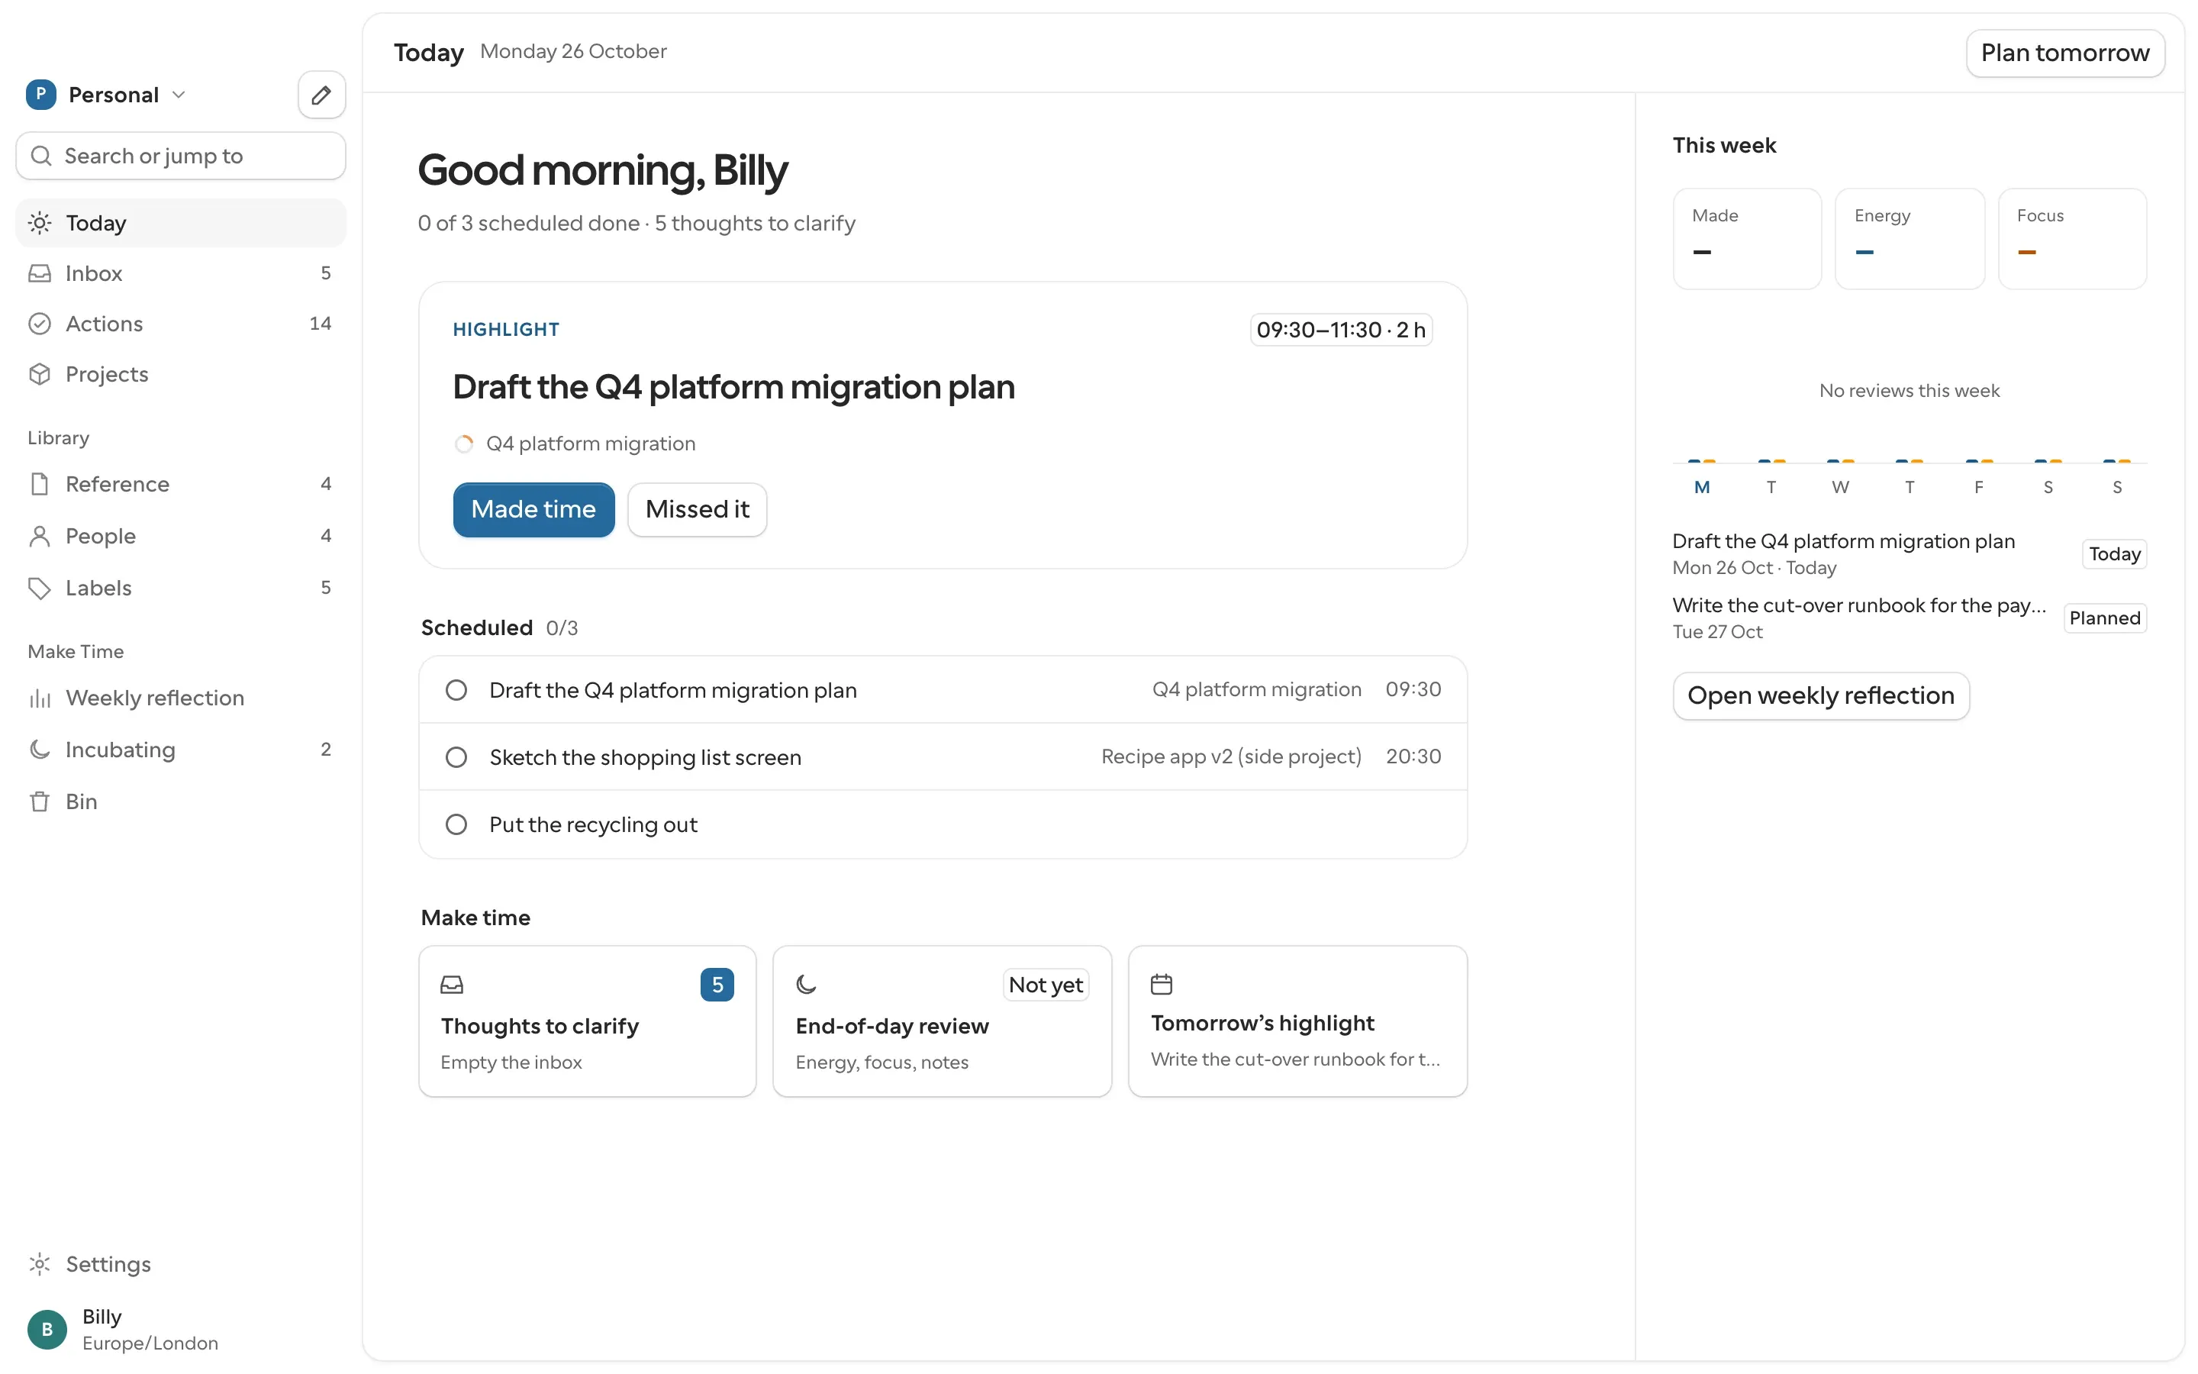2198x1374 pixels.
Task: Click the 'Recipe app v2 (side project)' label
Action: pyautogui.click(x=1231, y=756)
